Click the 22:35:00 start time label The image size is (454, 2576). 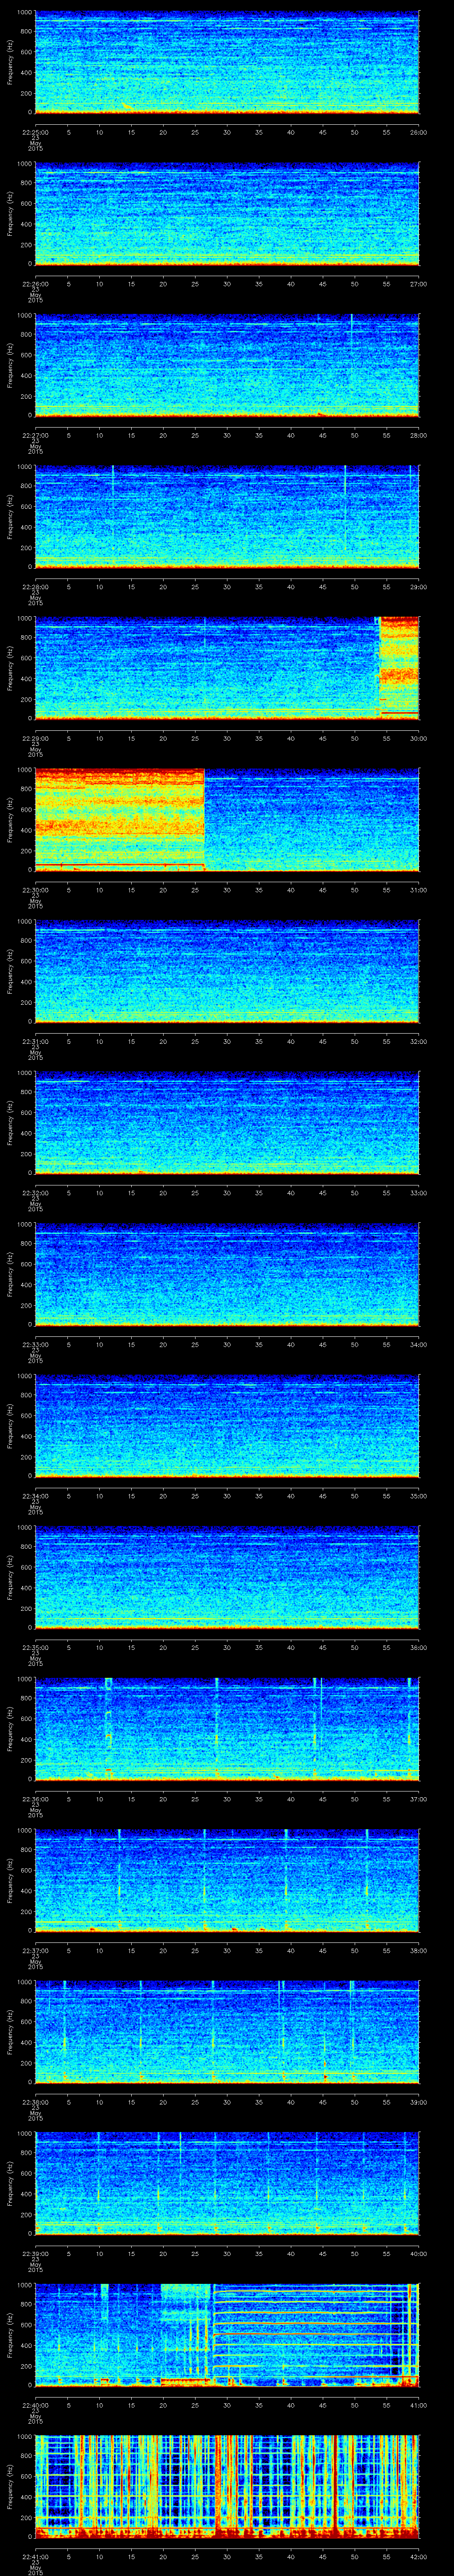pyautogui.click(x=35, y=1647)
